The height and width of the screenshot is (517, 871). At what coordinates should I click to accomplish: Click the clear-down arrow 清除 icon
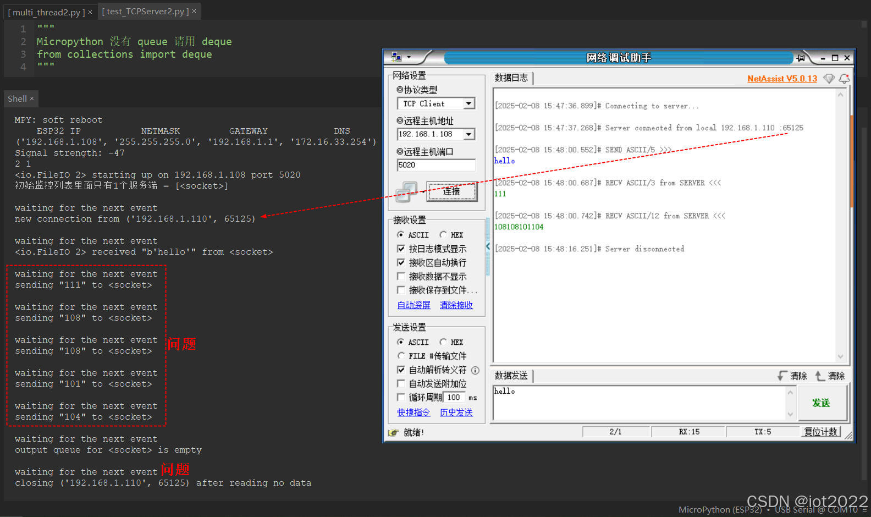(x=782, y=376)
